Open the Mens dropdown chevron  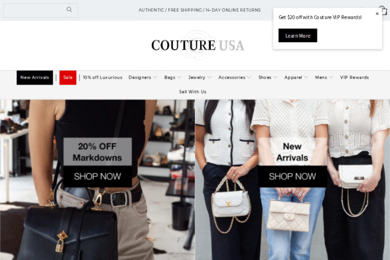(x=331, y=77)
